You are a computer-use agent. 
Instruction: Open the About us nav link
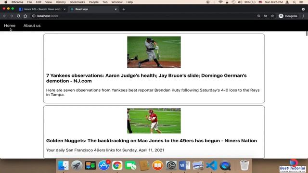pos(32,25)
